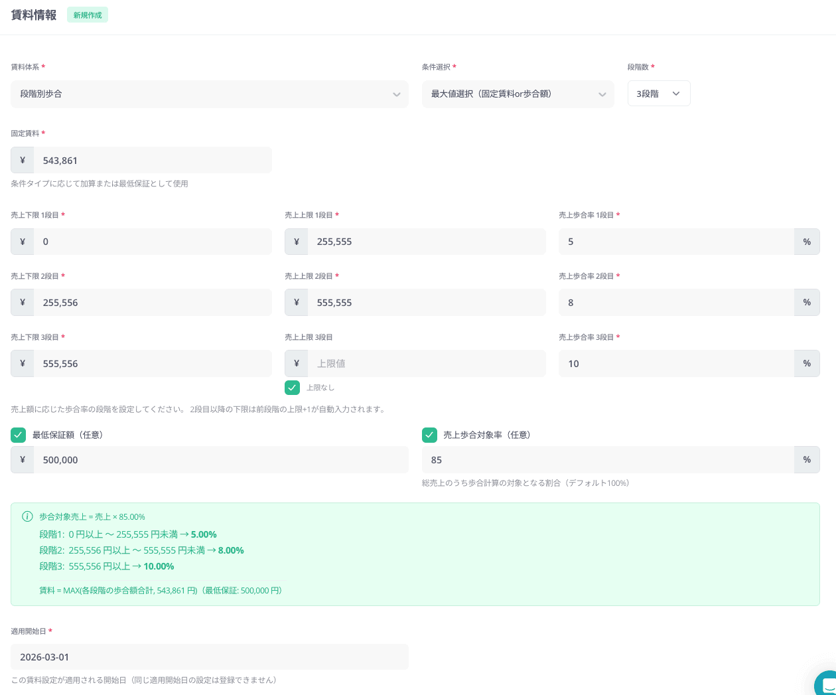Open the 賃料体系 dropdown showing 段階別歩合

click(210, 94)
